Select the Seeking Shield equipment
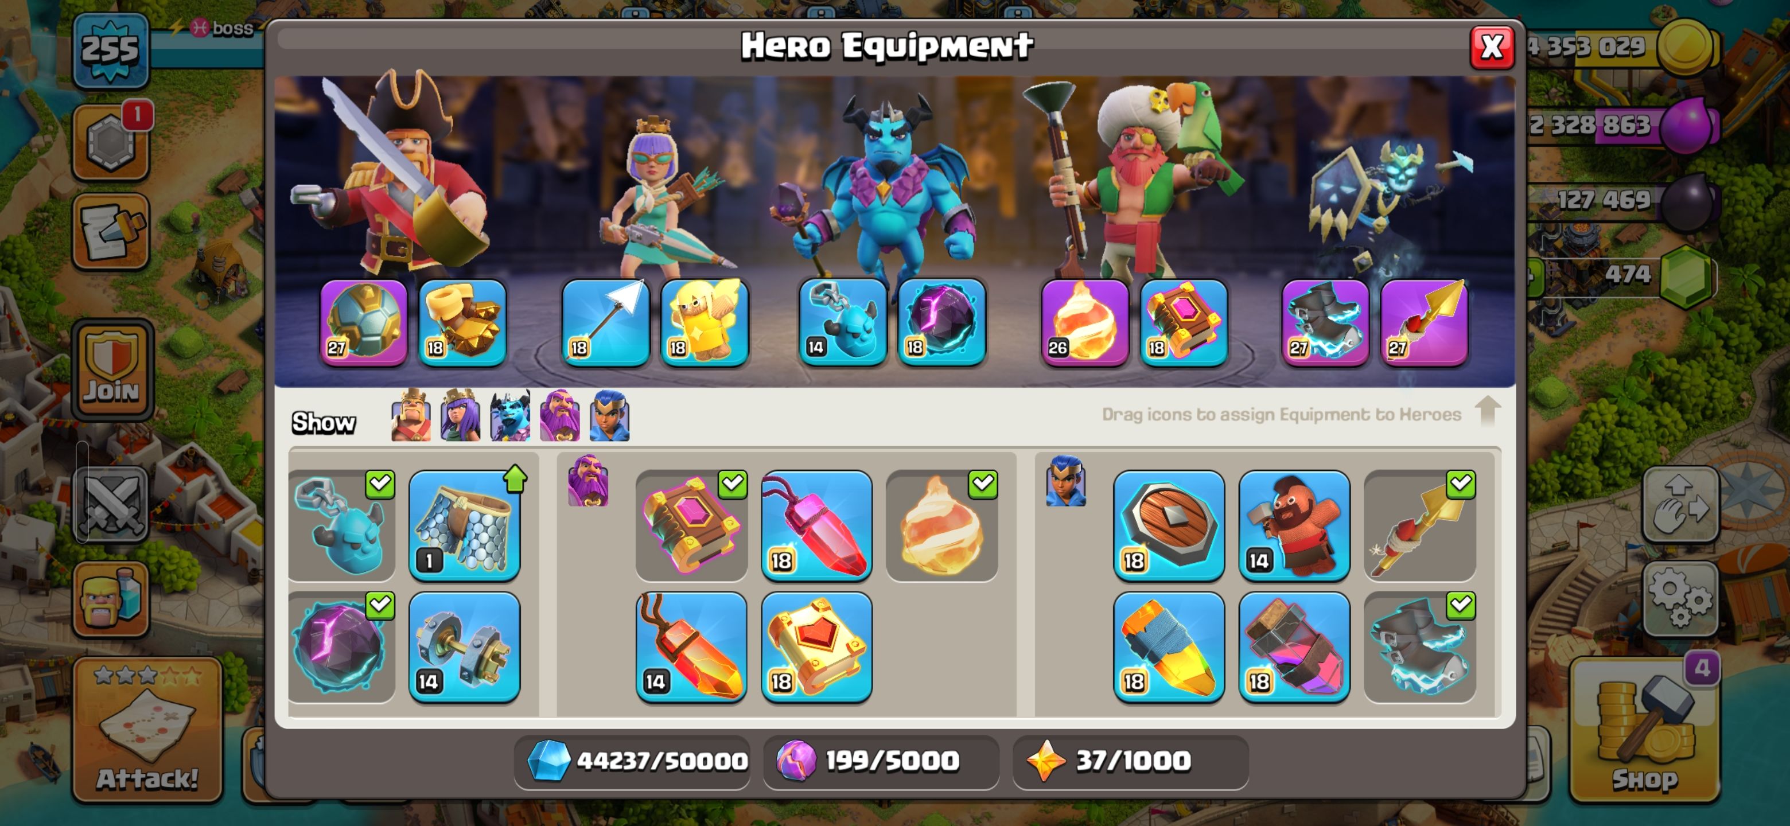Image resolution: width=1790 pixels, height=826 pixels. click(1169, 525)
